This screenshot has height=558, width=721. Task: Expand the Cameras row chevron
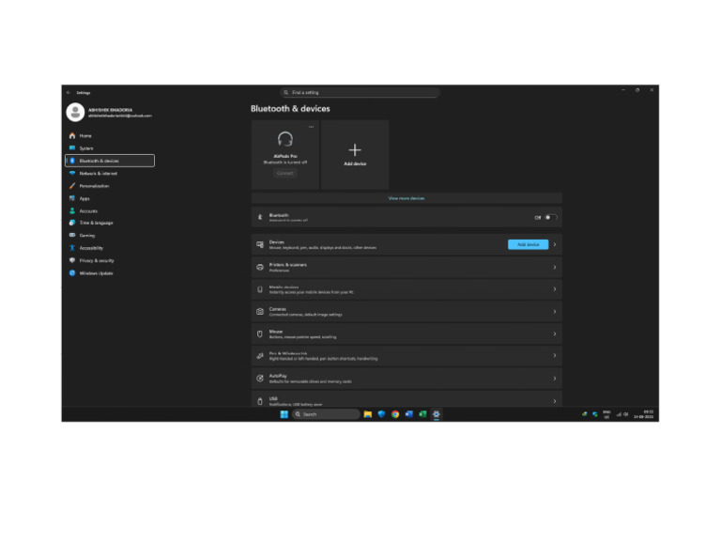[555, 312]
